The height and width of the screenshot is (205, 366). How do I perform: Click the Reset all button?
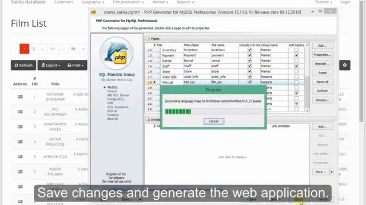(x=323, y=82)
